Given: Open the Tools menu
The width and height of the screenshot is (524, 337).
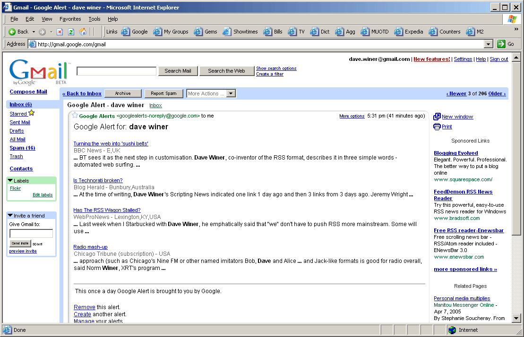Looking at the screenshot, I should (x=94, y=19).
